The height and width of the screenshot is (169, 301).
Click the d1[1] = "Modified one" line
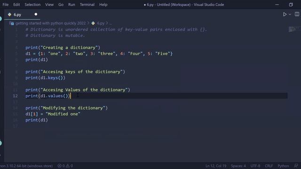pos(53,114)
